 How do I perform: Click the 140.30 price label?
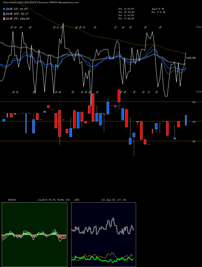191,58
